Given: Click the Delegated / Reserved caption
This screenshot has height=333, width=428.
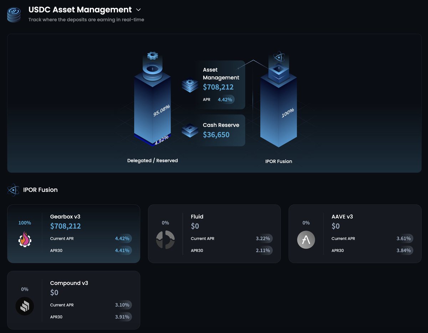Looking at the screenshot, I should tap(153, 160).
